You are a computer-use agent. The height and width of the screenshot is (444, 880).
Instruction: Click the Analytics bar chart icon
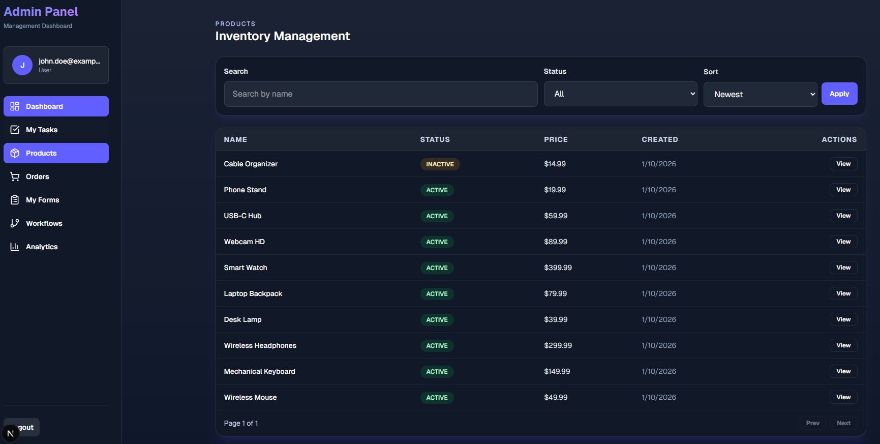pyautogui.click(x=15, y=247)
